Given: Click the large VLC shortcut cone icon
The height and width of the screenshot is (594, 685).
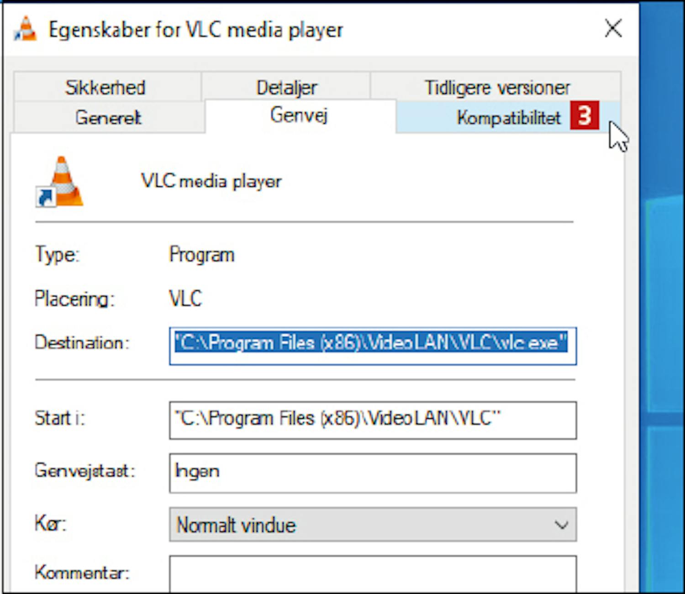Looking at the screenshot, I should click(61, 182).
